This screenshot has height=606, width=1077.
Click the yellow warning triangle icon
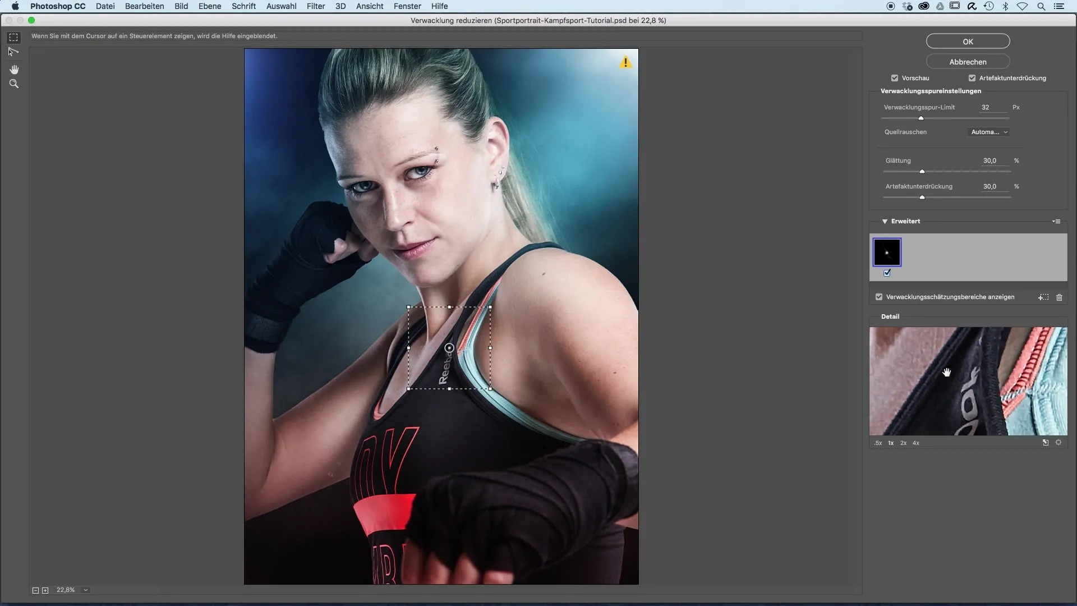625,63
